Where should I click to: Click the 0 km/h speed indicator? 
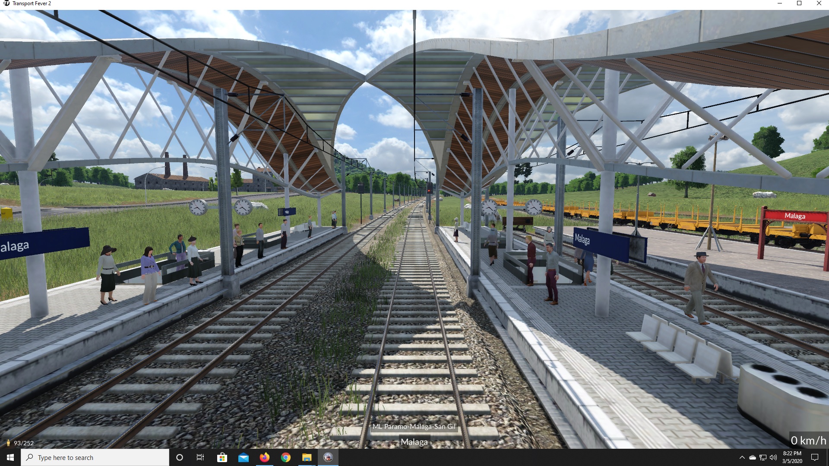[x=809, y=441]
